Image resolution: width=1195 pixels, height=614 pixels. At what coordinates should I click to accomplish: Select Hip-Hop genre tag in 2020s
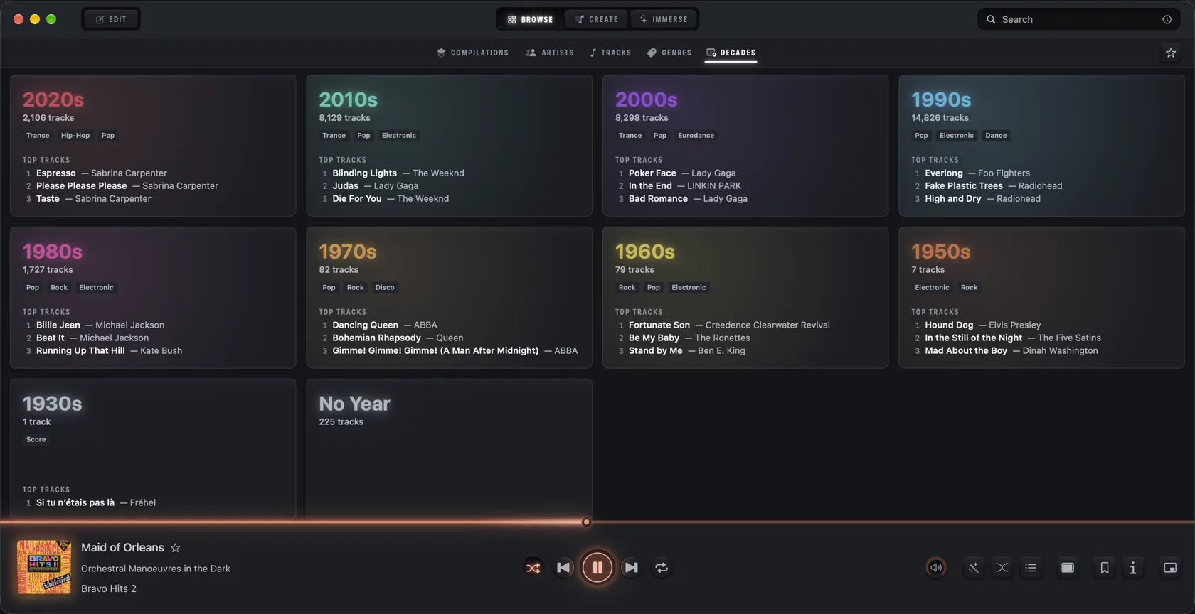click(x=75, y=136)
